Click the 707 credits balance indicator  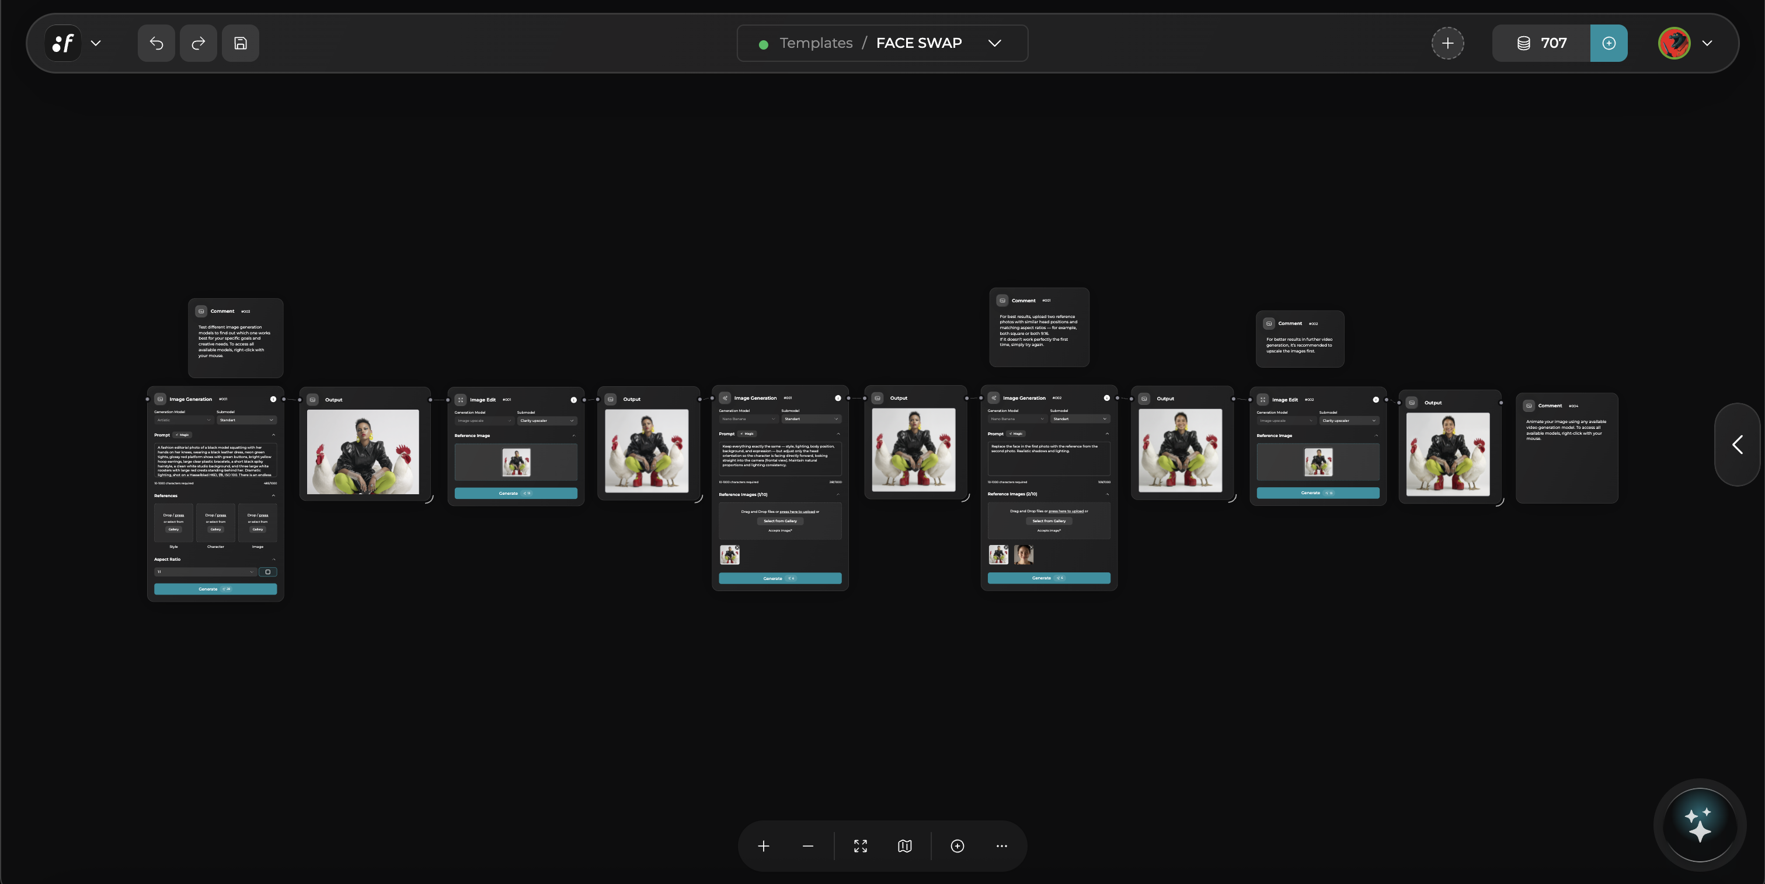coord(1540,43)
